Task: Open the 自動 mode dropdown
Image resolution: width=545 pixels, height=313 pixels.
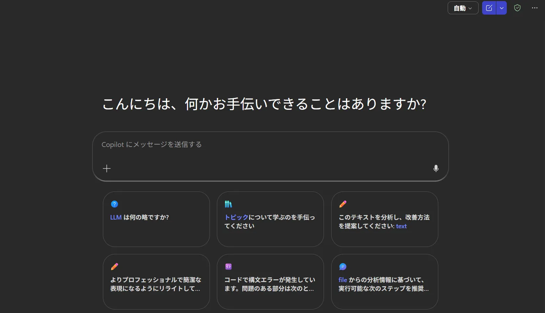Action: tap(463, 8)
